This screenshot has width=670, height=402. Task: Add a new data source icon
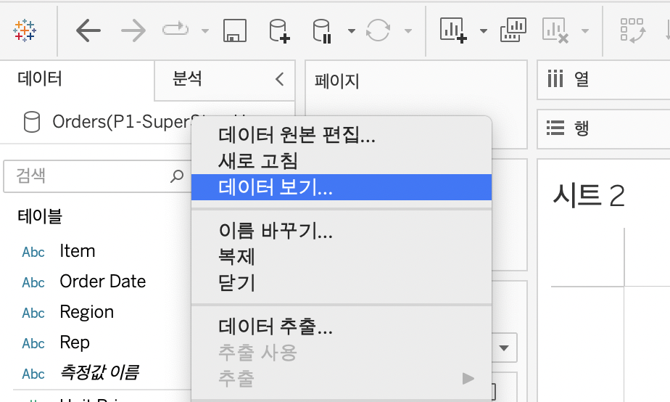(x=279, y=31)
